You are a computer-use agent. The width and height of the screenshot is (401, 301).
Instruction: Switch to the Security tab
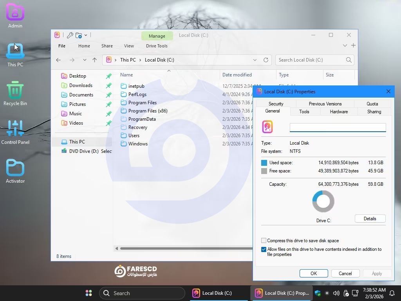tap(276, 104)
